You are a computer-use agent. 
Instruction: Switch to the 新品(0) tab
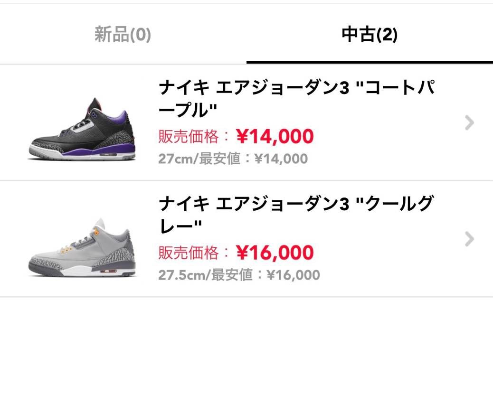click(122, 33)
